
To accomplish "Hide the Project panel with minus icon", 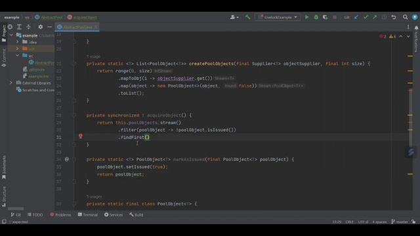I will 50,27.
